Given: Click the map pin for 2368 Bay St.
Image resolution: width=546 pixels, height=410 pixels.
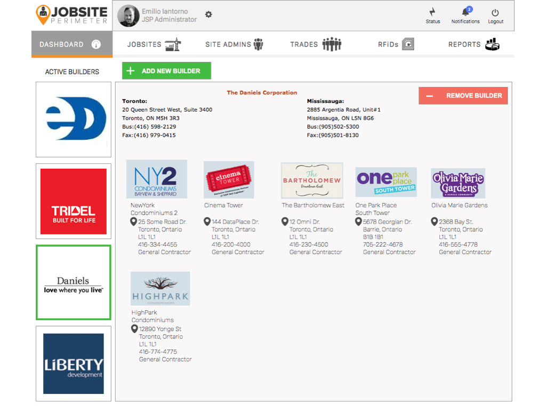Looking at the screenshot, I should [x=434, y=222].
